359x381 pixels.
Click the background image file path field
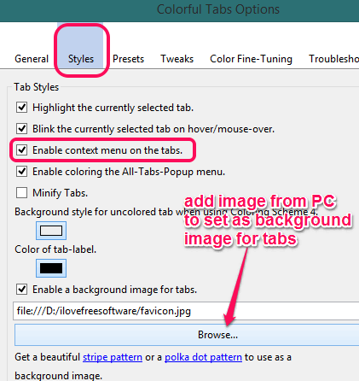[186, 311]
